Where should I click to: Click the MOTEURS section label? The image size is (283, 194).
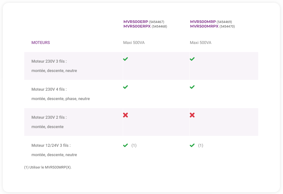41,43
